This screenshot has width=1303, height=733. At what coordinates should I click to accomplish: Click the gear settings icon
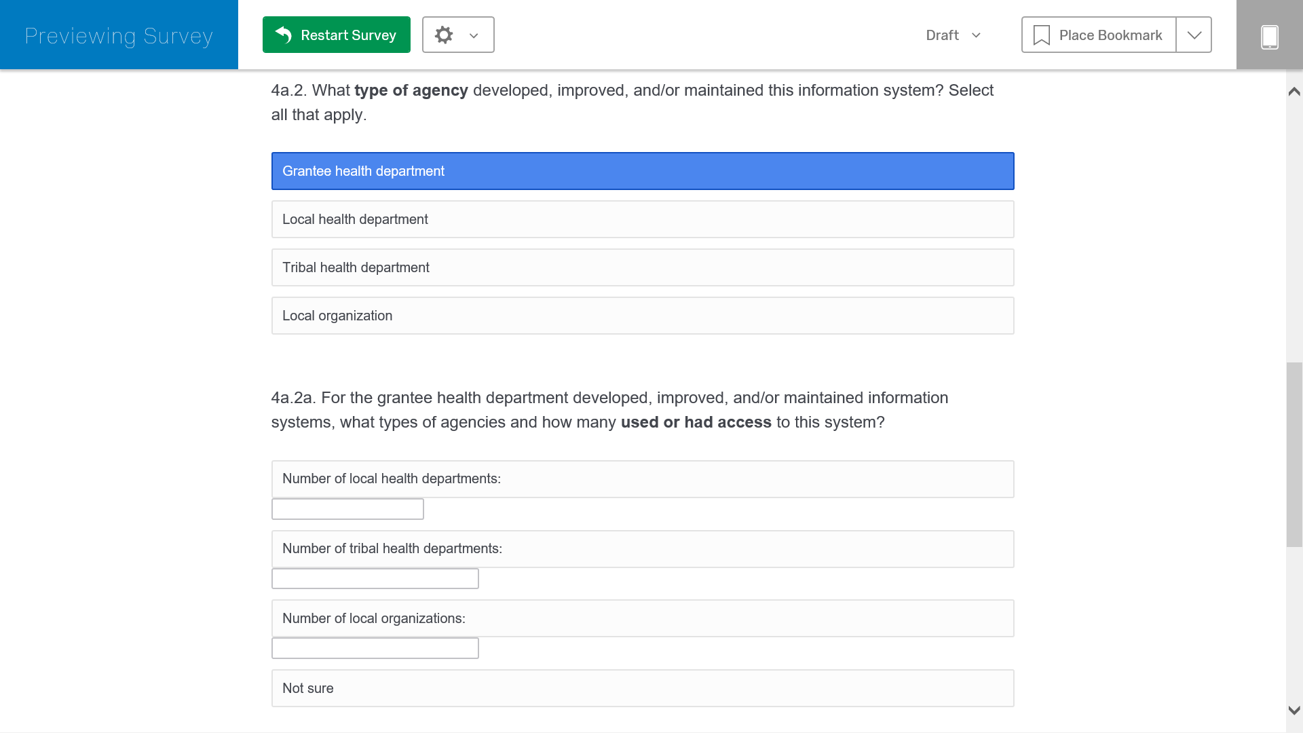click(444, 35)
